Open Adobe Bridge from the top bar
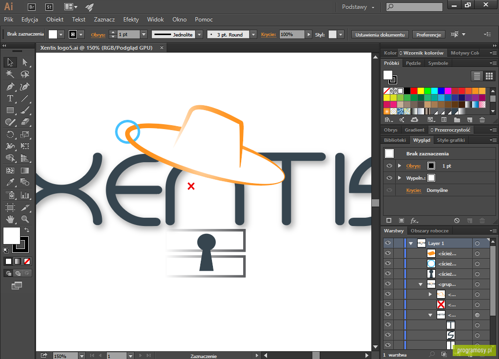The image size is (499, 359). point(32,7)
